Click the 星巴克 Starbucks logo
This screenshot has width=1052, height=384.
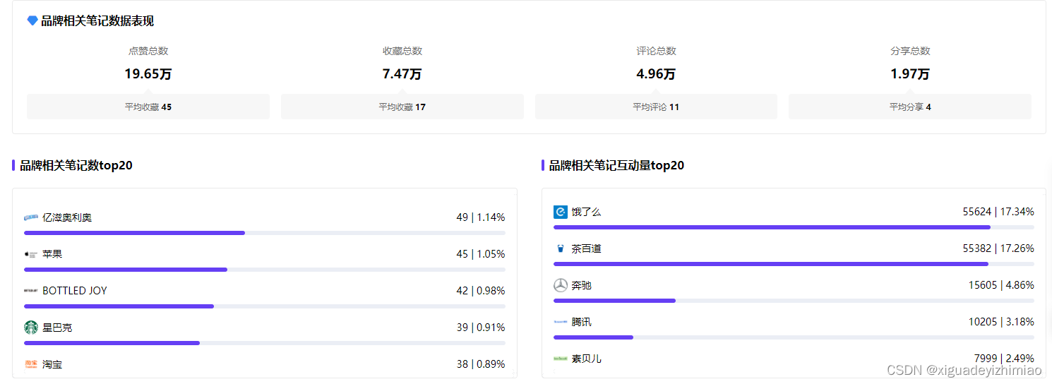click(x=31, y=328)
